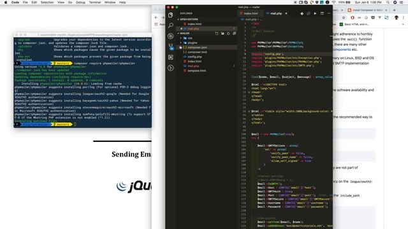Image resolution: width=408 pixels, height=229 pixels.
Task: Click the diamond-shaped icon in editor title bar
Action: tap(302, 13)
